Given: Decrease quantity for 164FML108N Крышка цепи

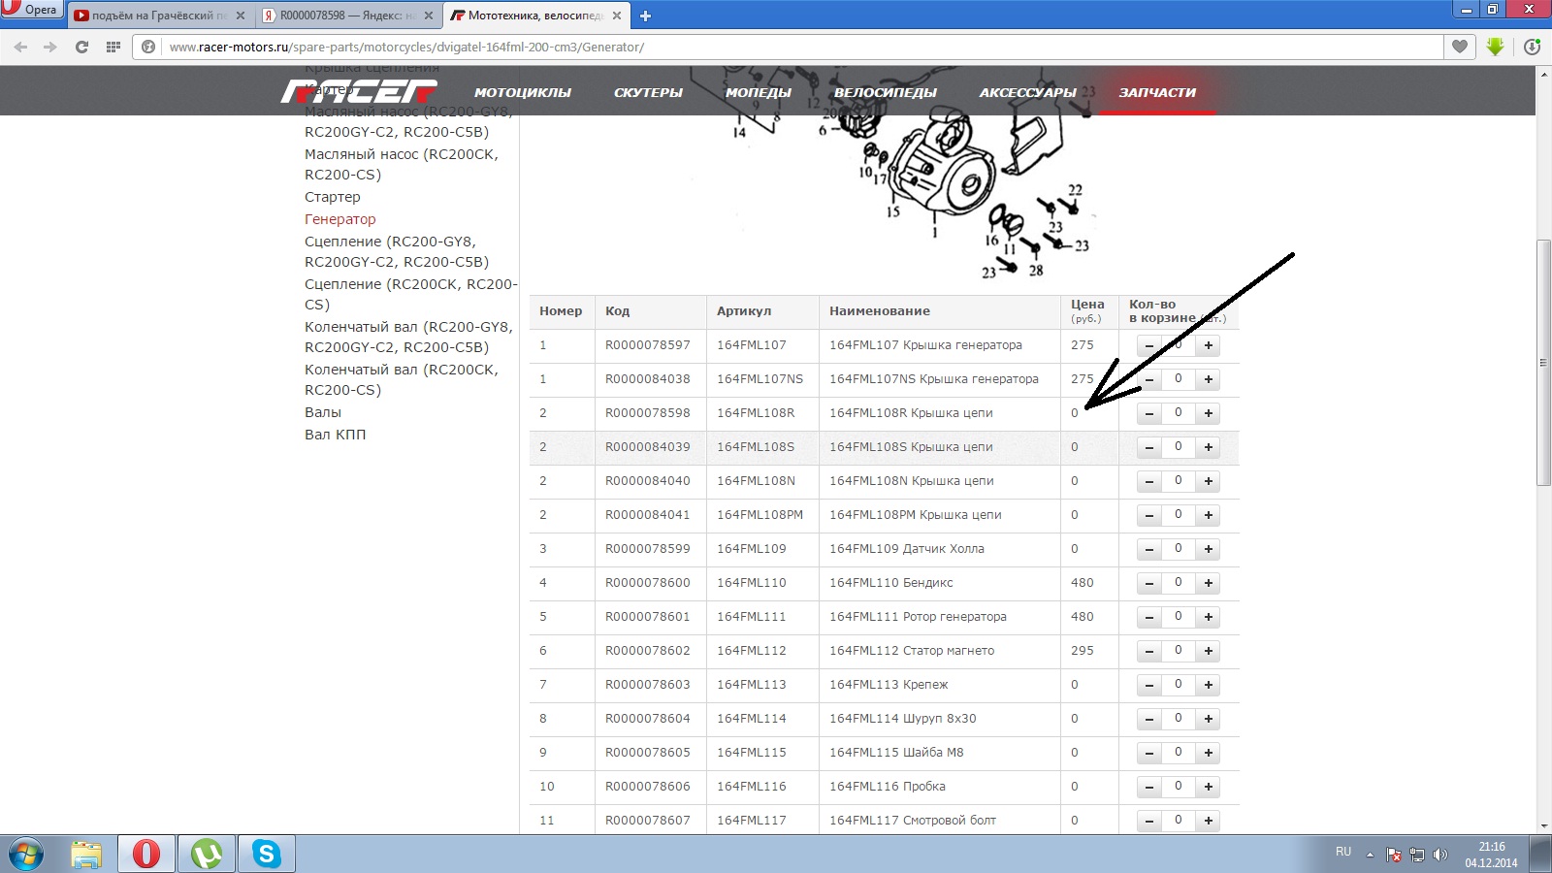Looking at the screenshot, I should [1149, 481].
